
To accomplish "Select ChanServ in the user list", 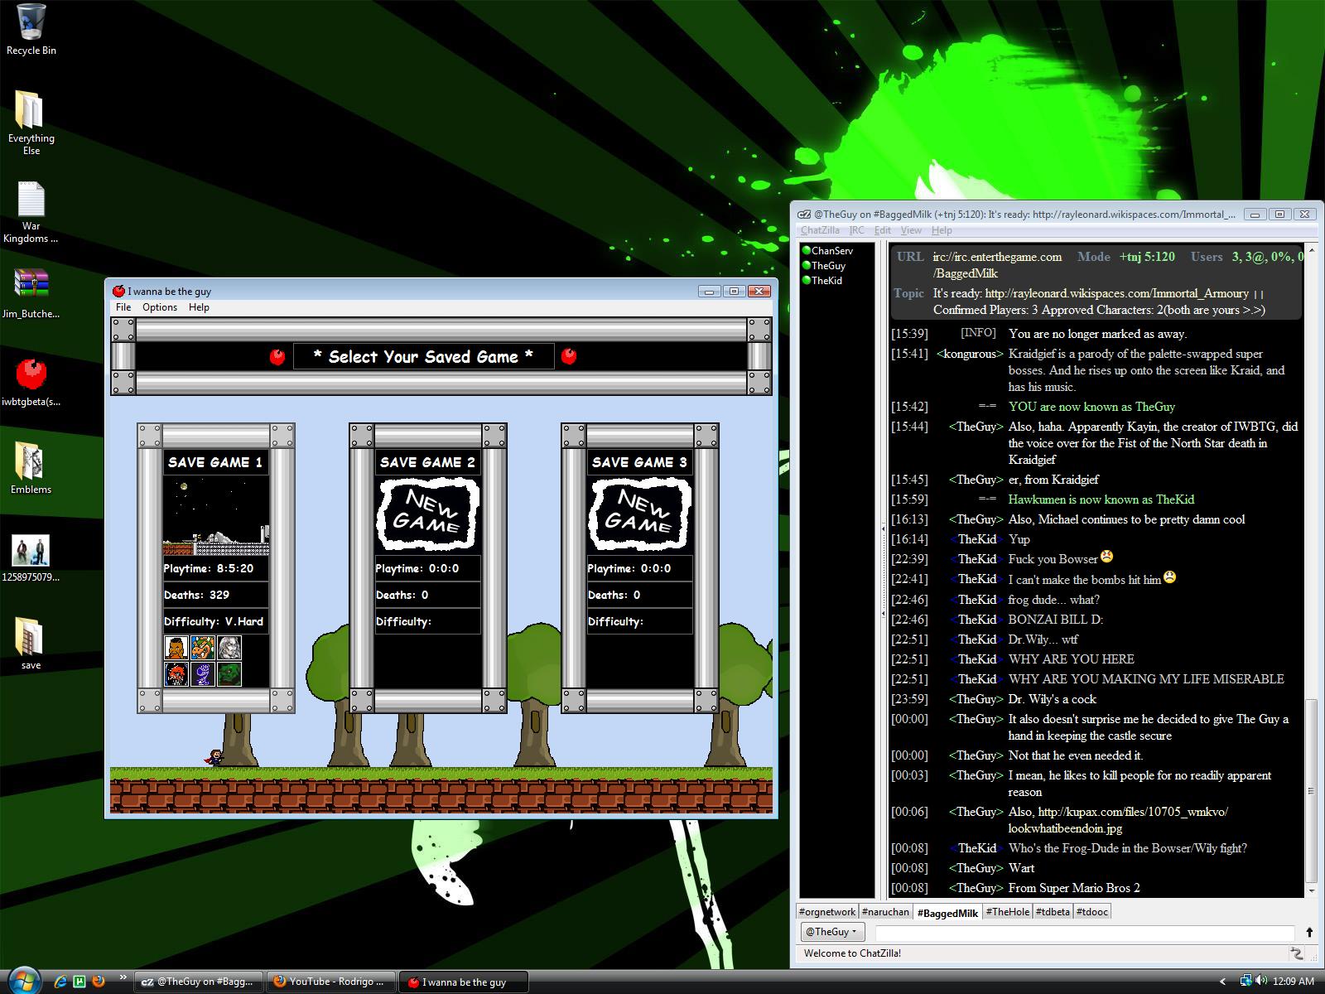I will (x=831, y=251).
